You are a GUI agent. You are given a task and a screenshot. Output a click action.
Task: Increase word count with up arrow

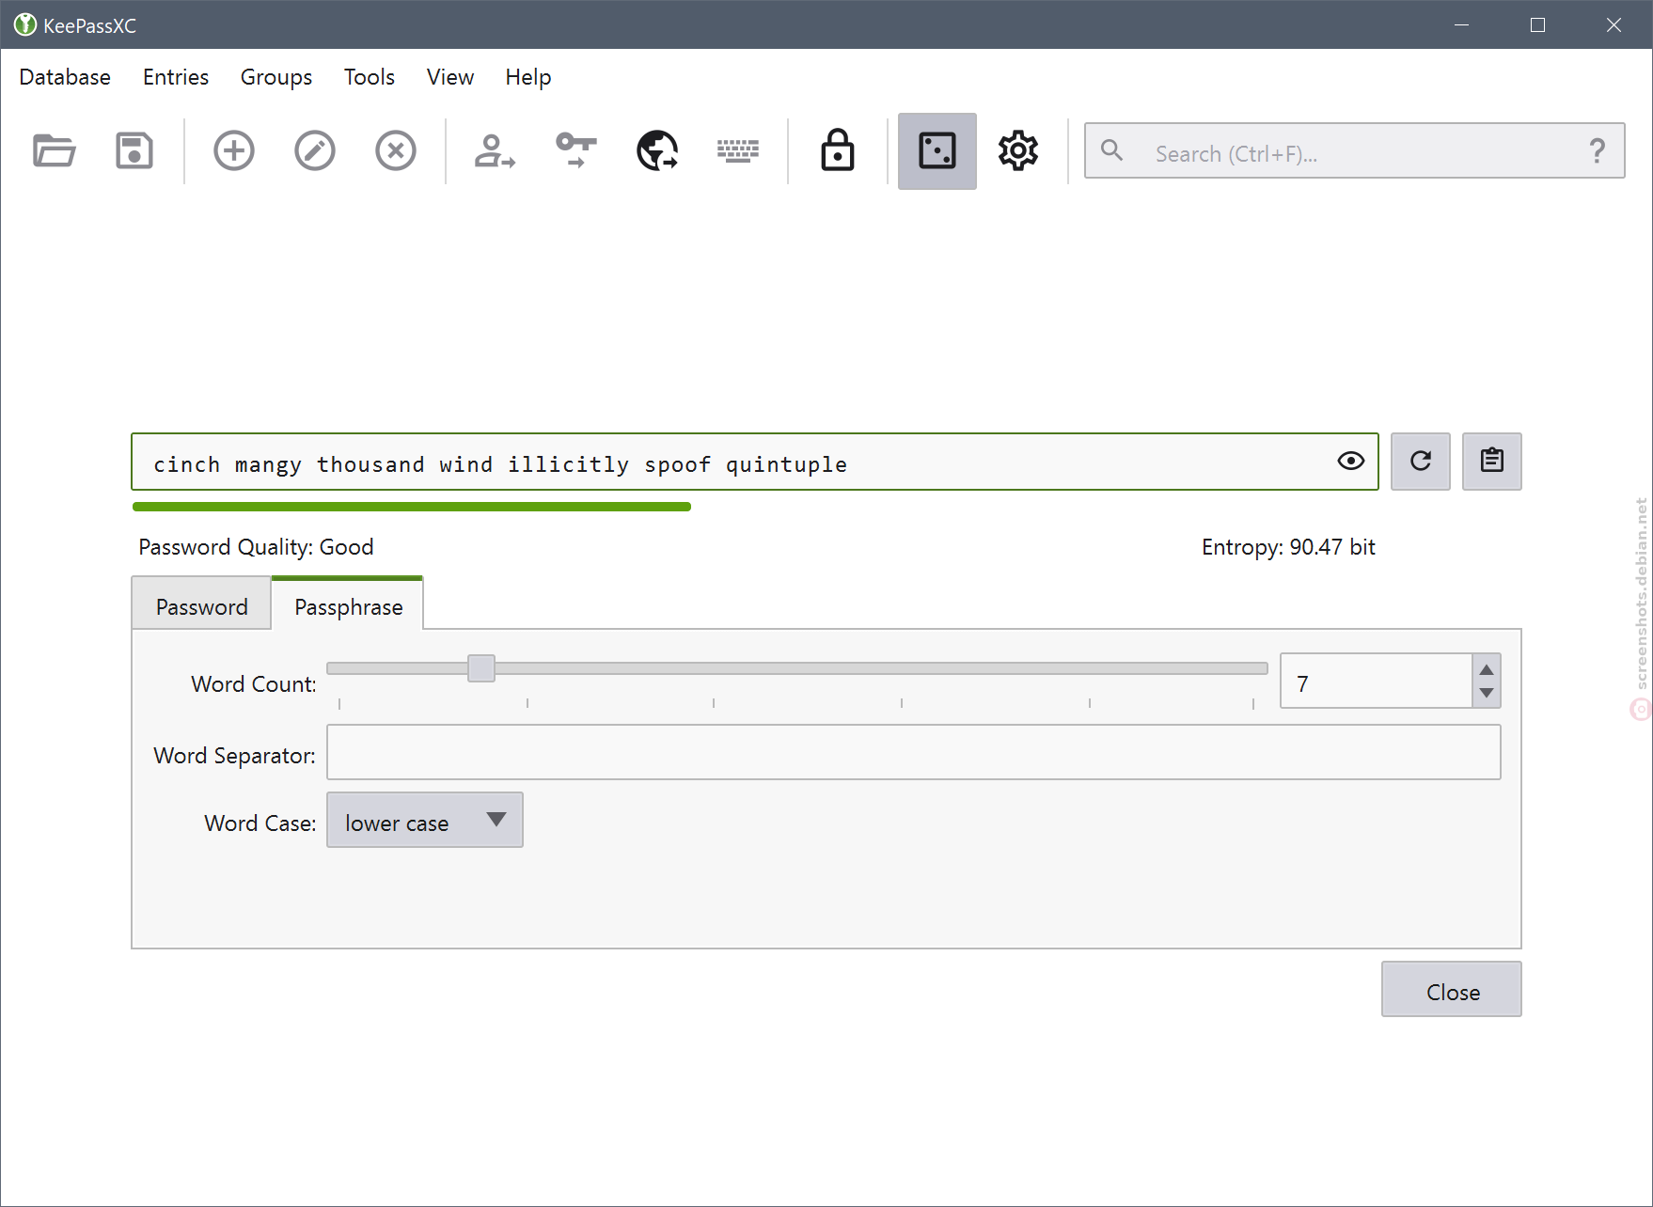[1487, 669]
